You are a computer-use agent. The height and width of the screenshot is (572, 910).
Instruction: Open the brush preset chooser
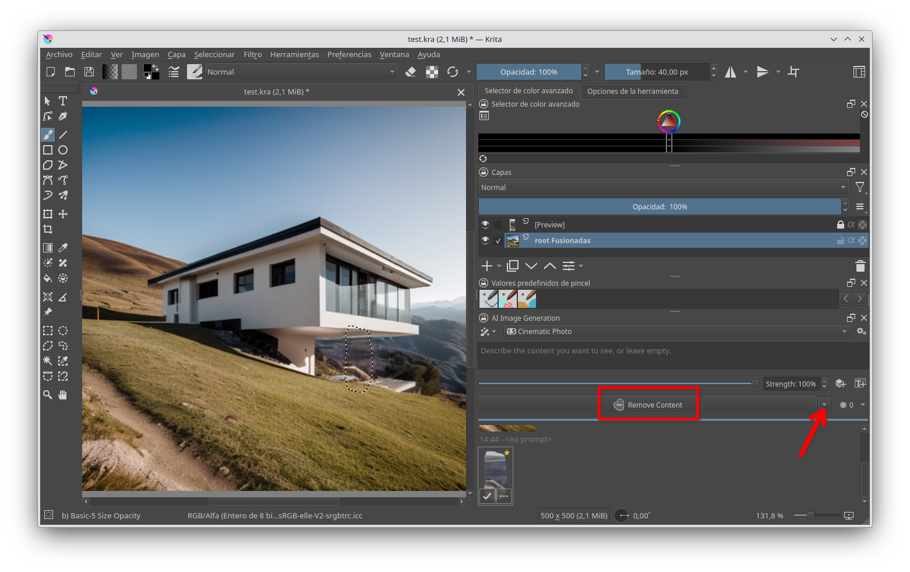tap(195, 72)
